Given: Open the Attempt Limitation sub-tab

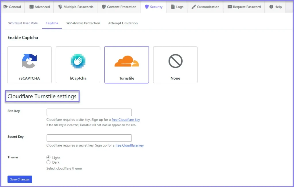Looking at the screenshot, I should tap(123, 23).
